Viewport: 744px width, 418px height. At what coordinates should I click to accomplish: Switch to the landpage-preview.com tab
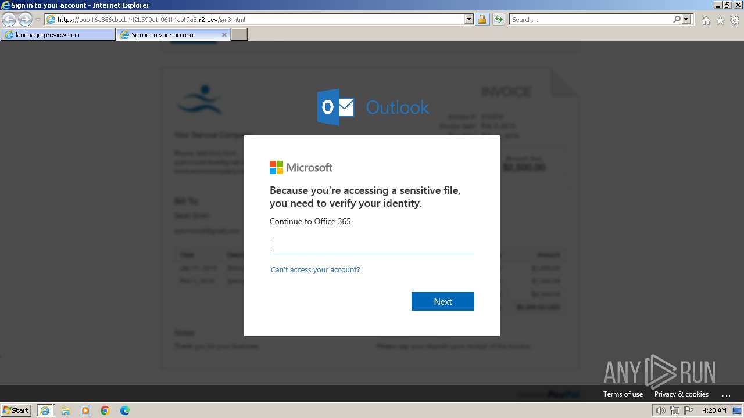coord(58,35)
